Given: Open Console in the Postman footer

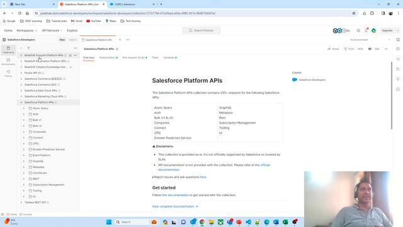Looking at the screenshot, I should pyautogui.click(x=26, y=214).
